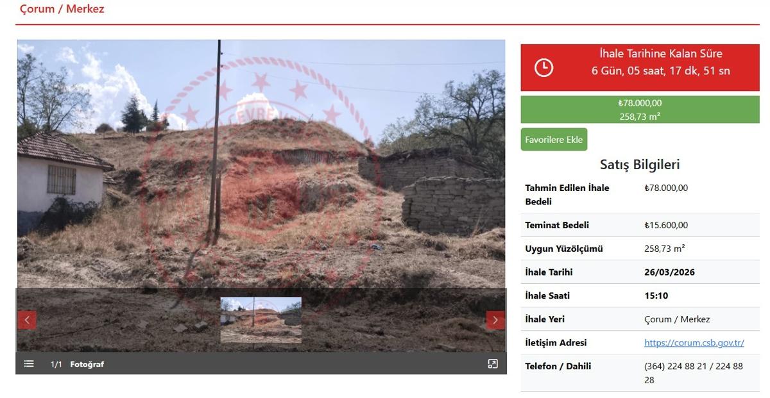This screenshot has height=398, width=770.
Task: Select the Teminat Bedeli value ₺15.600,00
Action: (666, 226)
